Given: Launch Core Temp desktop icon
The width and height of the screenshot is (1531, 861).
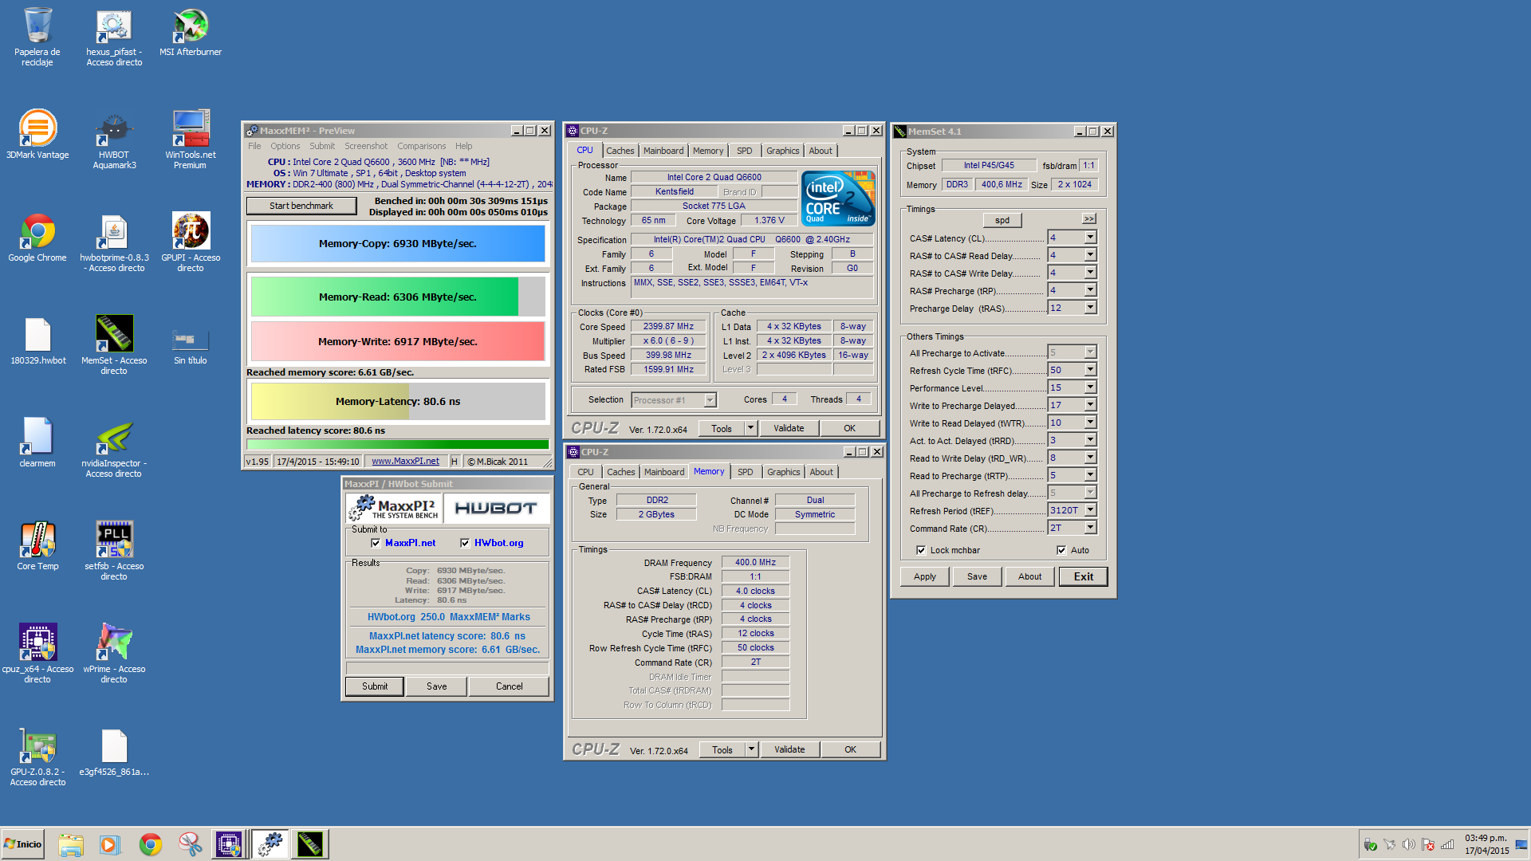Looking at the screenshot, I should click(x=37, y=546).
